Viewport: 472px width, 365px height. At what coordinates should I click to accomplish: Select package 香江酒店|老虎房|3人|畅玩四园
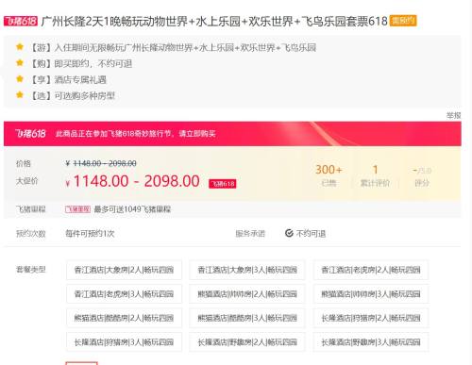(124, 294)
